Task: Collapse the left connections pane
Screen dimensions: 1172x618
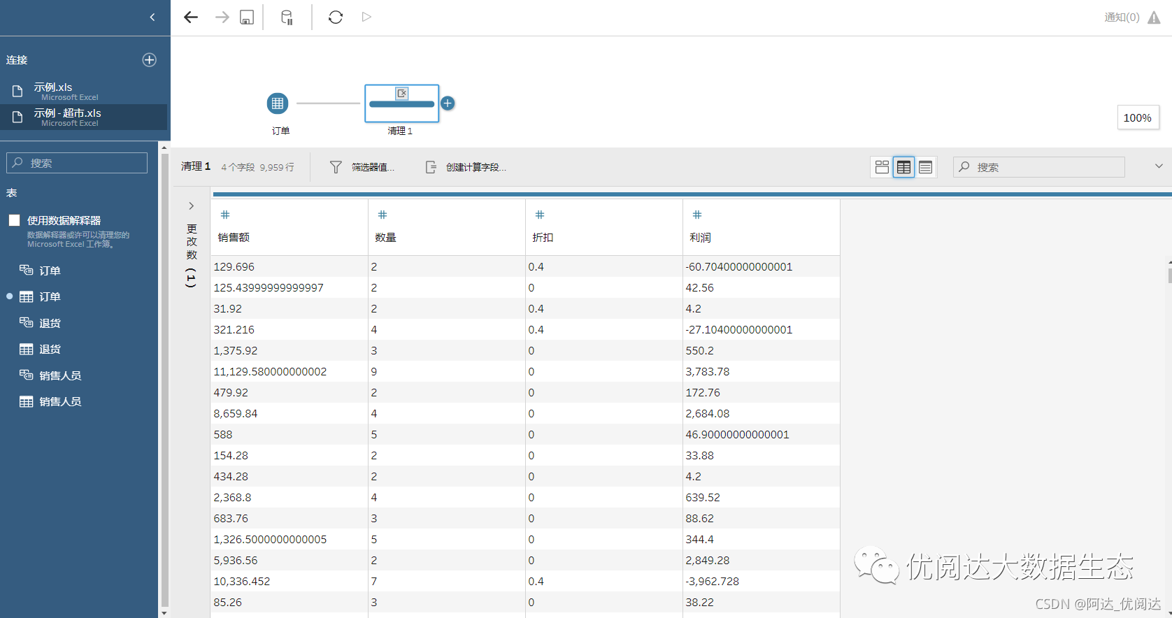Action: (152, 17)
